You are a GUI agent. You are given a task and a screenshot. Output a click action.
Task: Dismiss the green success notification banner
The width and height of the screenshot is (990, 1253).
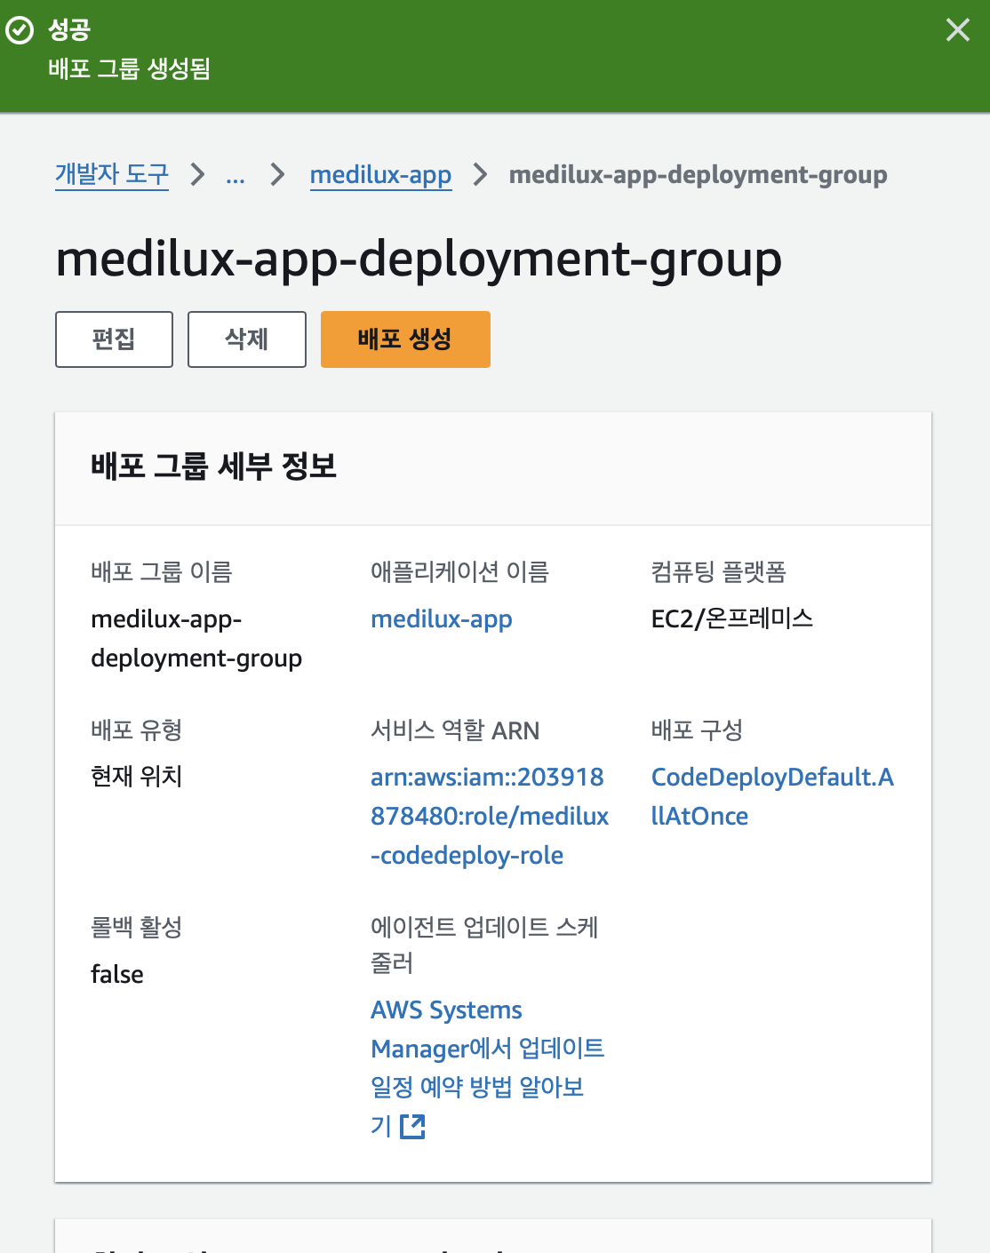[957, 30]
